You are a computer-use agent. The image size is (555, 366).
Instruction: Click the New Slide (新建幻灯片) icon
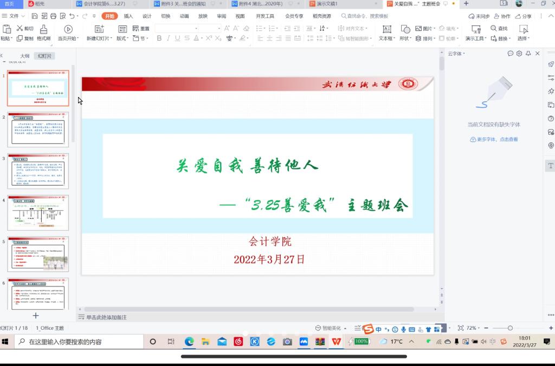[x=99, y=29]
